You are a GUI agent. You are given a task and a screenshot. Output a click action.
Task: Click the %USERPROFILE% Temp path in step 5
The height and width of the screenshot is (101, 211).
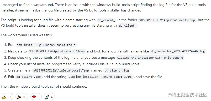coord(61,70)
